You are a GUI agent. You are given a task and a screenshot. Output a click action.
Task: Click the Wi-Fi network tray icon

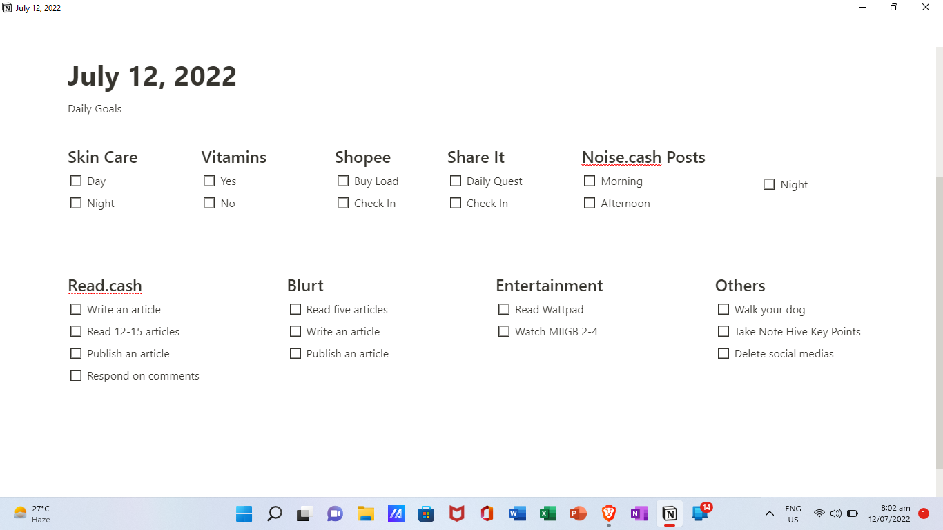pos(819,513)
